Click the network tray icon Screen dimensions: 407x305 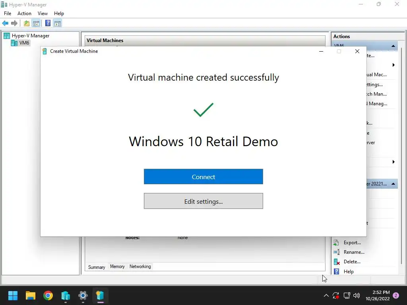347,295
